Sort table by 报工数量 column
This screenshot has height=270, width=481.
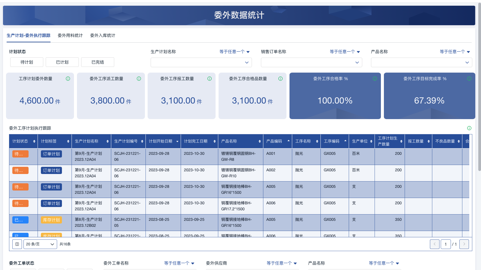(429, 141)
